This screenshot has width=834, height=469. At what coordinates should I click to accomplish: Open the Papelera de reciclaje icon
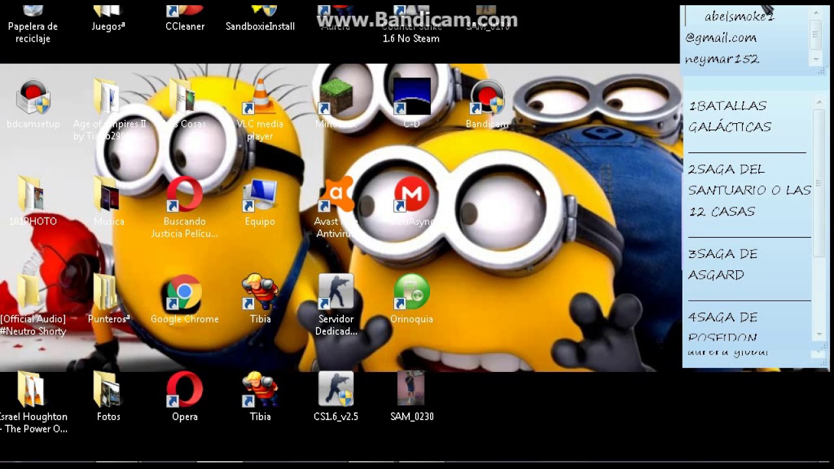pos(33,23)
